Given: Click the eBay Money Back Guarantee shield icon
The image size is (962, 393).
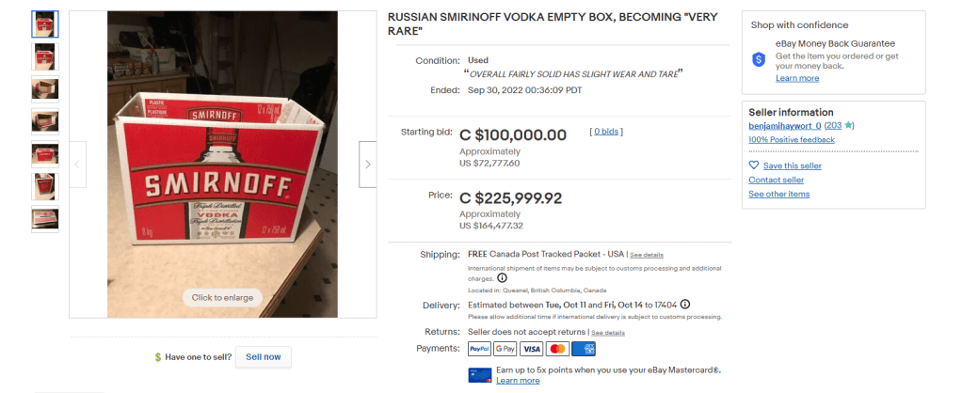Looking at the screenshot, I should coord(759,59).
